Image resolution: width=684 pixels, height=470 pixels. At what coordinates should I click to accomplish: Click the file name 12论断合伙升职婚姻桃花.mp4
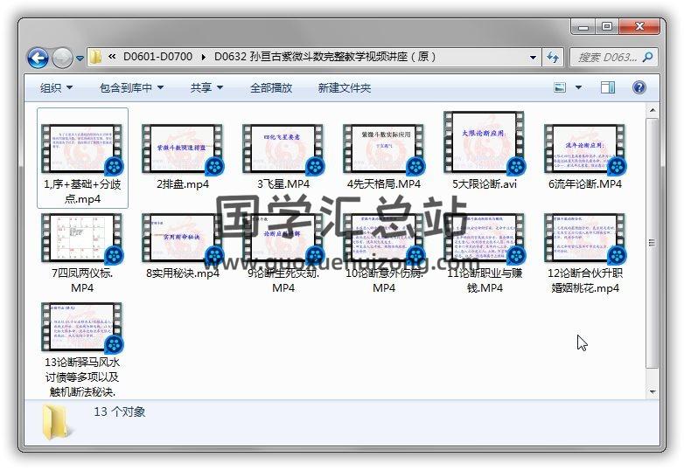coord(585,280)
